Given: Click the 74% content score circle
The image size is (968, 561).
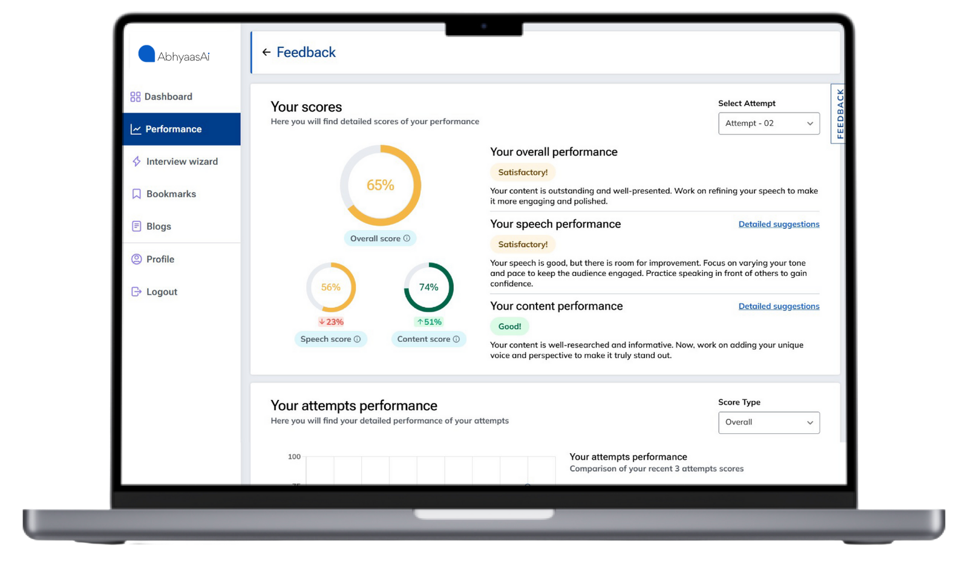Looking at the screenshot, I should tap(428, 287).
